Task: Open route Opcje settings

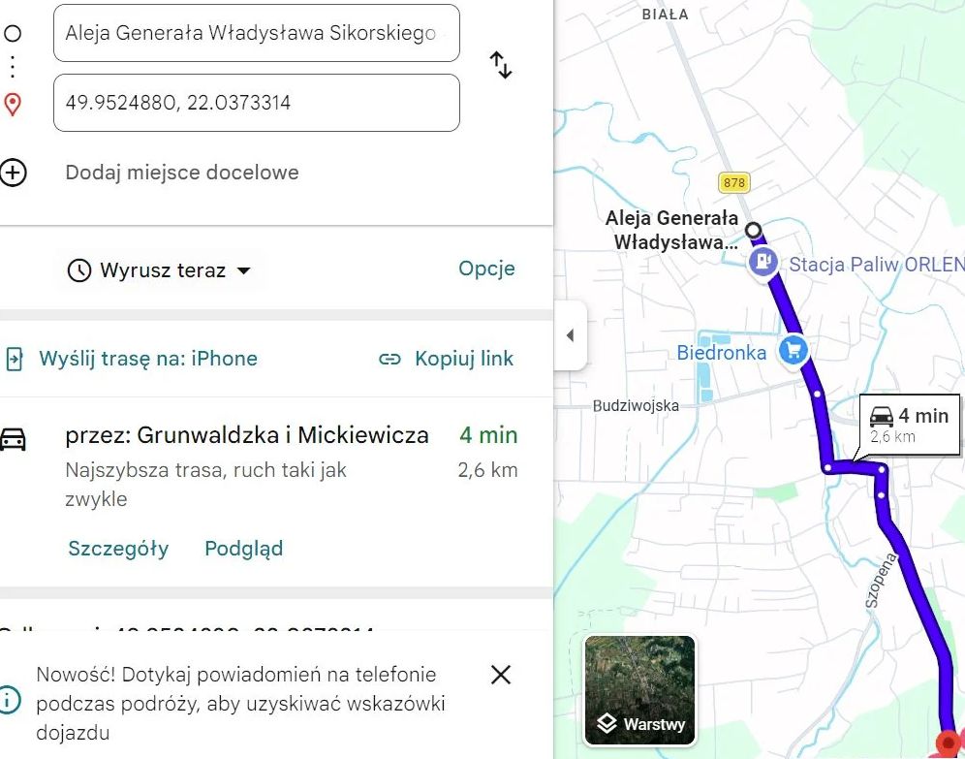Action: tap(487, 269)
